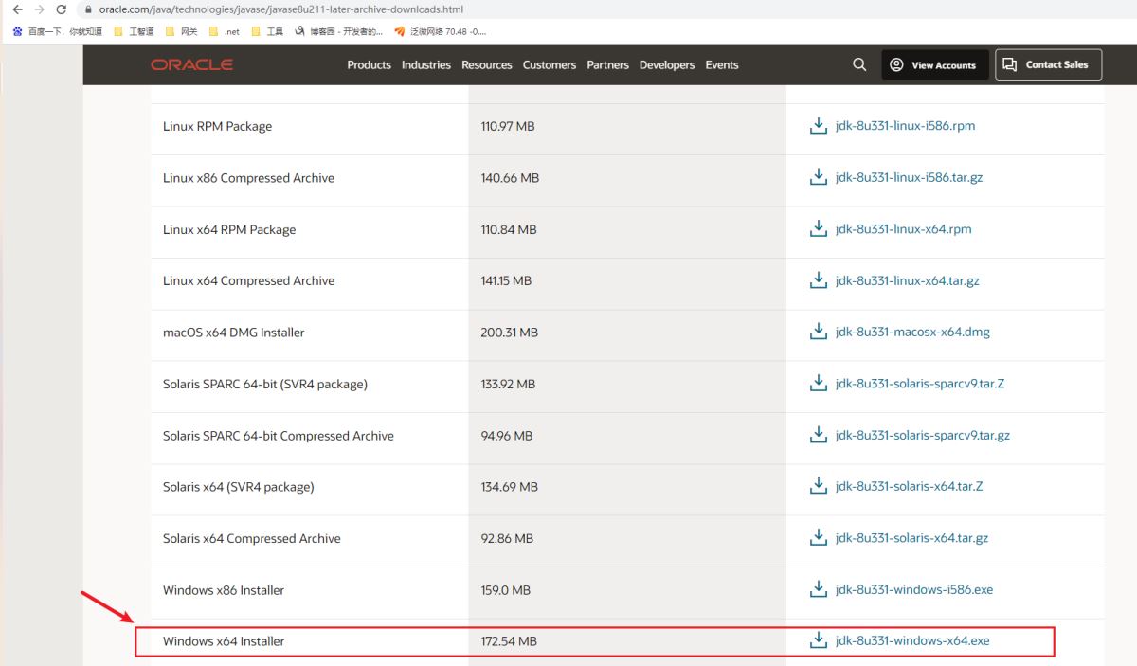This screenshot has height=666, width=1137.
Task: Click the View Accounts button
Action: click(x=934, y=65)
